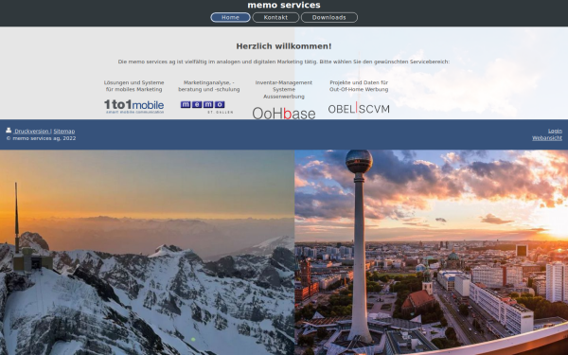
Task: Open the Login link
Action: (x=555, y=131)
